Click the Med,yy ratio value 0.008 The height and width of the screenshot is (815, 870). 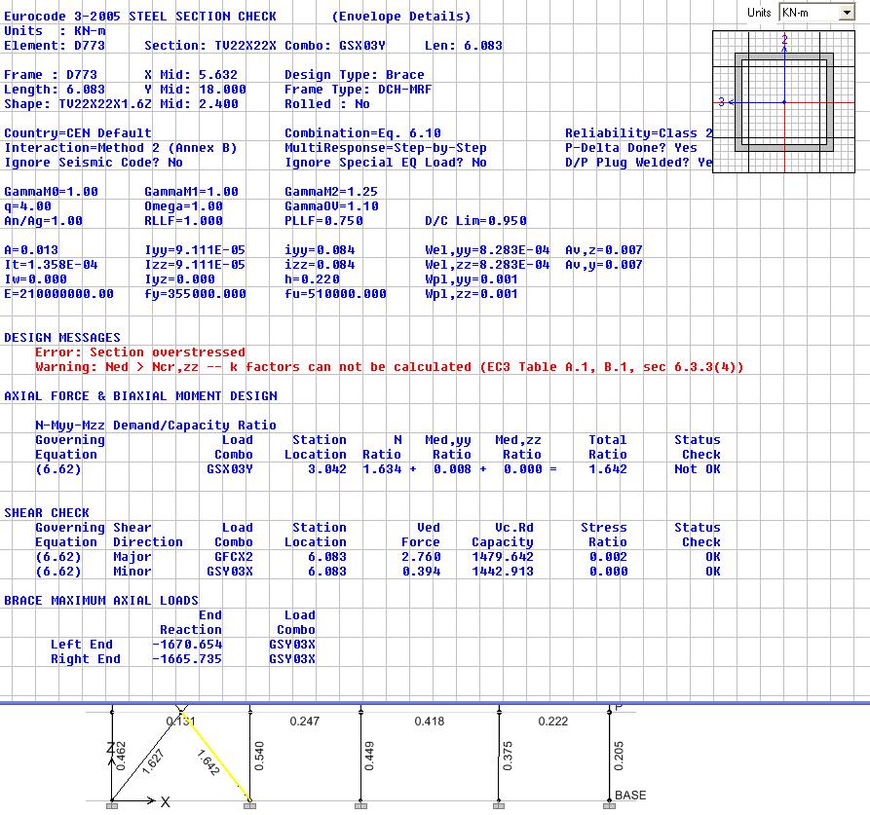click(452, 469)
